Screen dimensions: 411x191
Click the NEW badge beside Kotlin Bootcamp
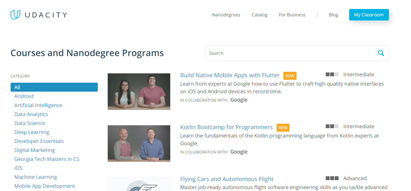283,128
